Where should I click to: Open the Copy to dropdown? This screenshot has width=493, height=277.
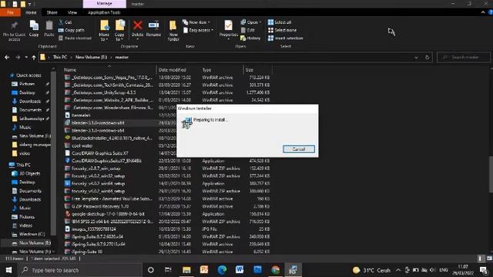tap(119, 31)
